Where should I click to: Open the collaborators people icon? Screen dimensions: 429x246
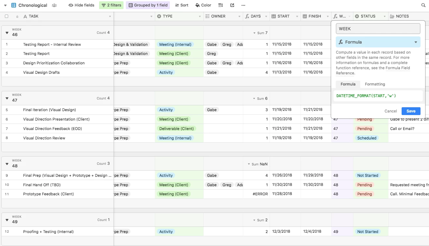pos(54,5)
